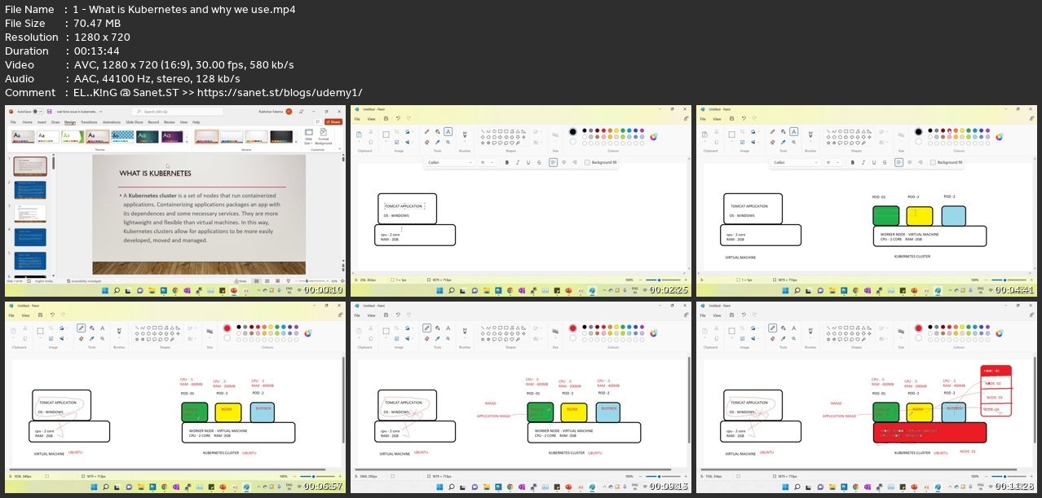Image resolution: width=1042 pixels, height=498 pixels.
Task: Open the Brushes dropdown in the 00:02:25 Paint frame
Action: (465, 134)
